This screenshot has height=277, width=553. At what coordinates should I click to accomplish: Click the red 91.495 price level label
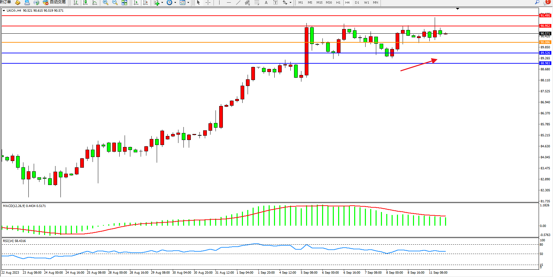545,16
